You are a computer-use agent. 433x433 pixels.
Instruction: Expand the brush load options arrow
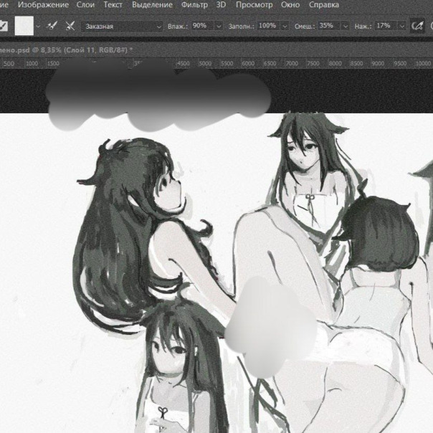[38, 27]
